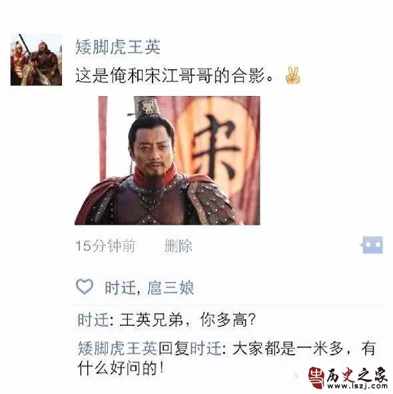Select the reply text 大家都是一米多

tap(288, 349)
